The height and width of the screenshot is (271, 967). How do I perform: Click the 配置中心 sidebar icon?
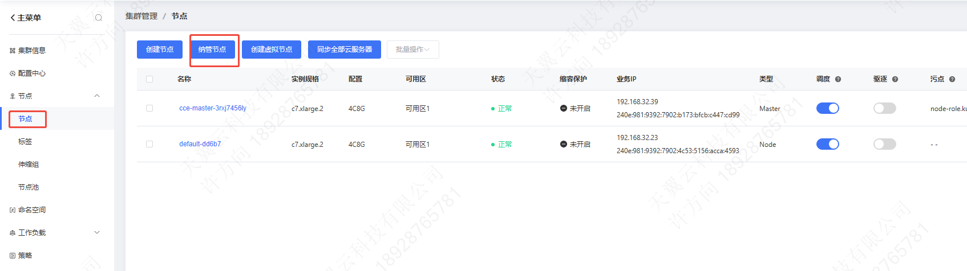pos(13,73)
